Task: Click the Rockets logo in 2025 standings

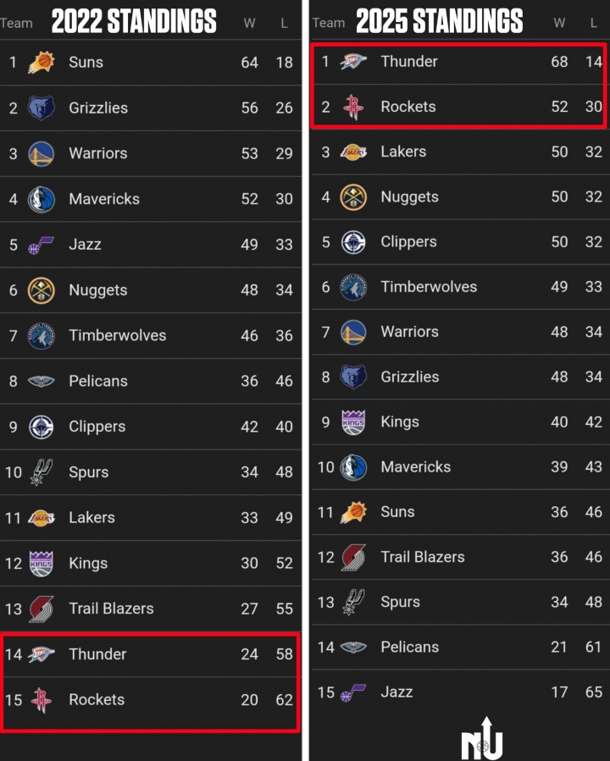Action: click(x=353, y=107)
